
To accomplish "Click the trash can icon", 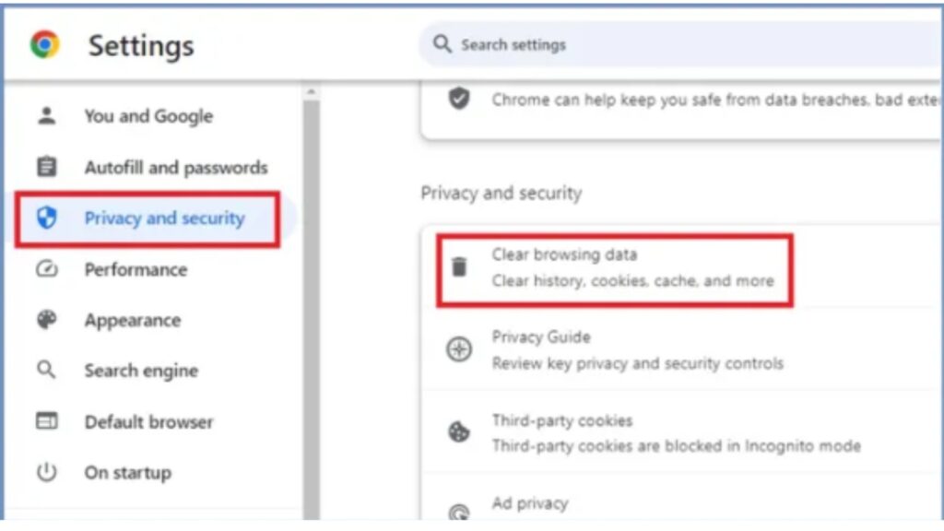I will (459, 267).
